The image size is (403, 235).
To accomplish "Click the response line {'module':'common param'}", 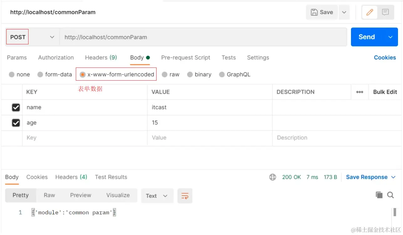I will tap(74, 213).
